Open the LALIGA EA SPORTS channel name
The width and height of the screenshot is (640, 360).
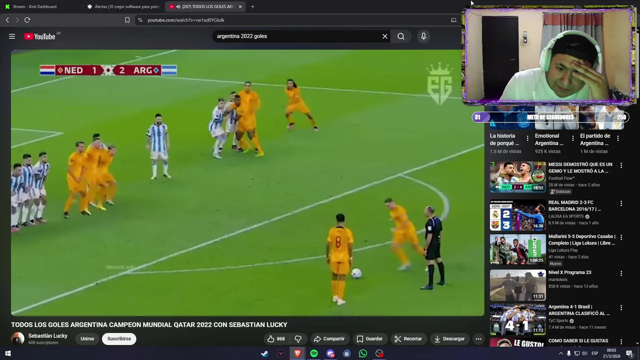tap(566, 216)
